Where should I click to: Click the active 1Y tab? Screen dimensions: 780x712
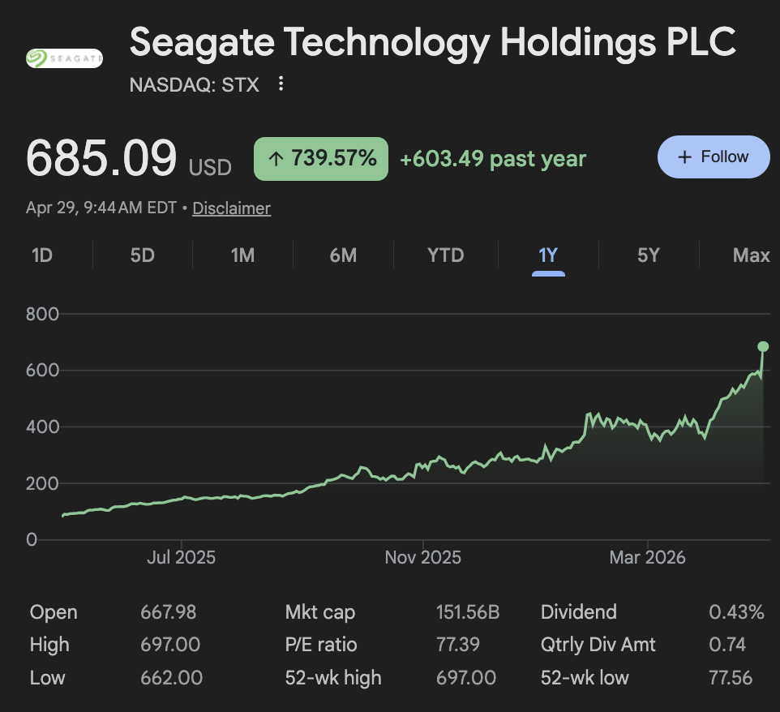[548, 255]
